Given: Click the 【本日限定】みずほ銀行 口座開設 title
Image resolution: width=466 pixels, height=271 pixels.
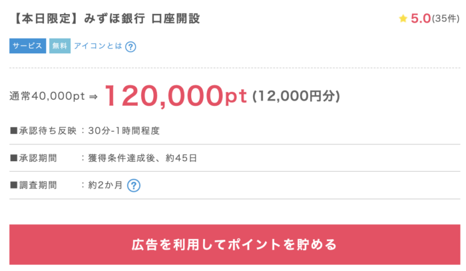Looking at the screenshot, I should pos(105,18).
